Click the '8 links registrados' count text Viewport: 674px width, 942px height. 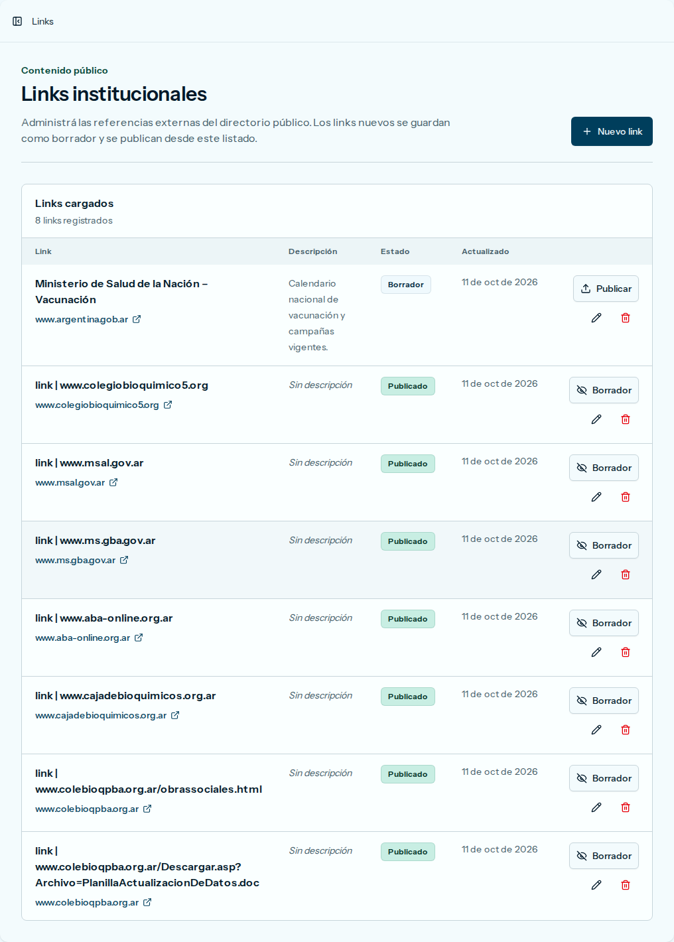tap(74, 220)
